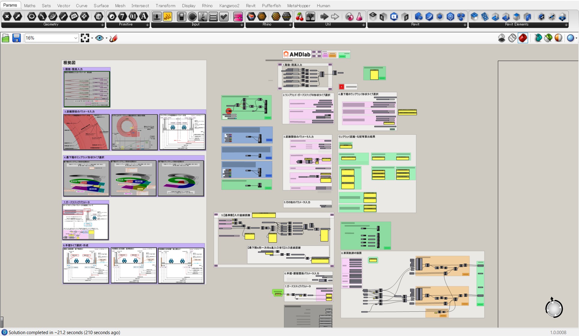Expand the Geometry panel plus arrow

[102, 25]
